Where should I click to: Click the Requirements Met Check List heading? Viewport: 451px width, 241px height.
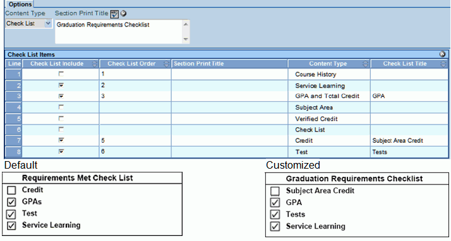pyautogui.click(x=77, y=178)
